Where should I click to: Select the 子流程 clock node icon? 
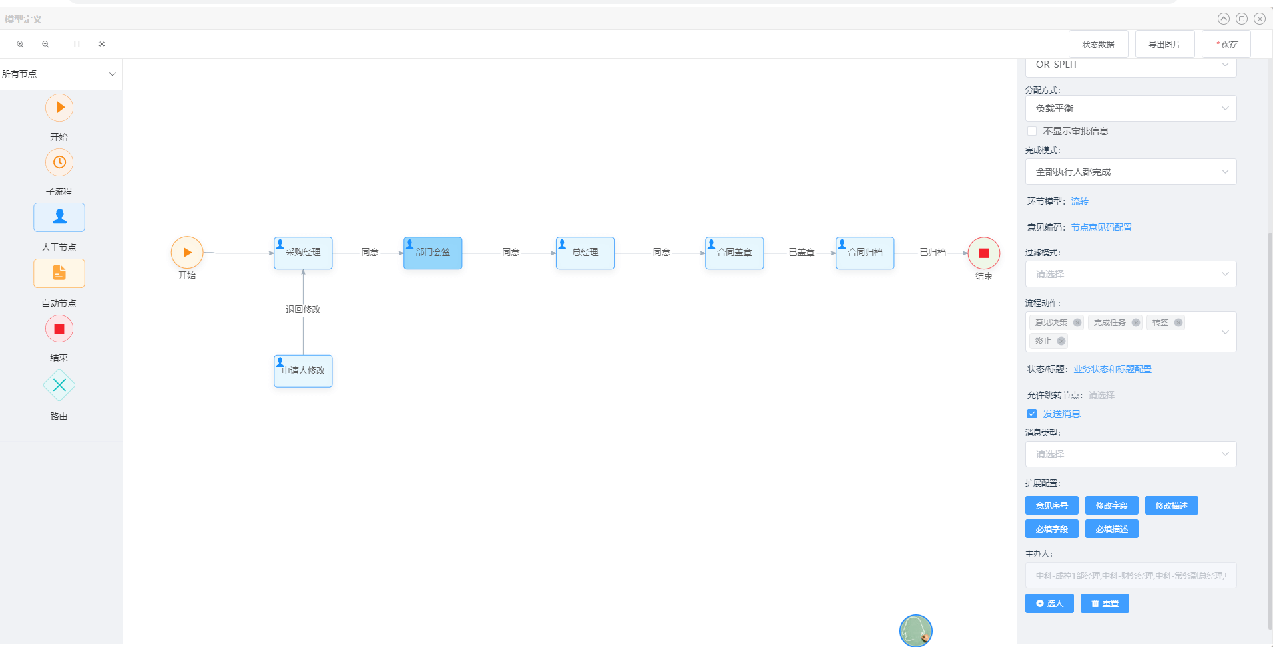(59, 162)
